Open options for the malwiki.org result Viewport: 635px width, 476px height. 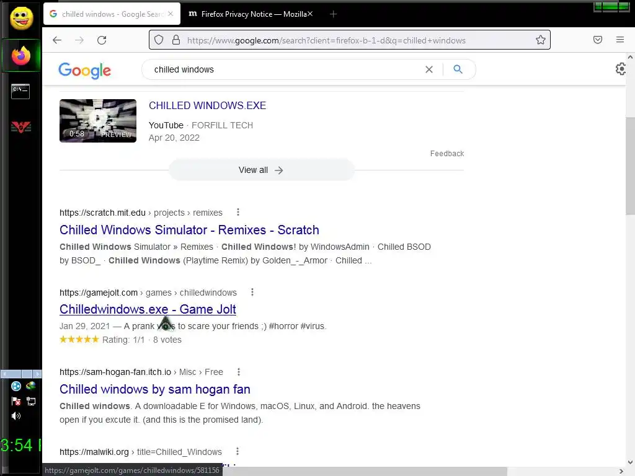pyautogui.click(x=238, y=451)
